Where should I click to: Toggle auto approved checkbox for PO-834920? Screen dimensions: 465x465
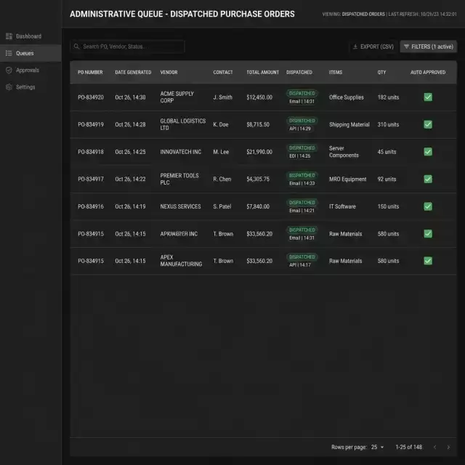(428, 97)
